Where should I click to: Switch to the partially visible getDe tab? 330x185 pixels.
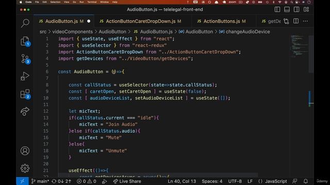pyautogui.click(x=271, y=21)
